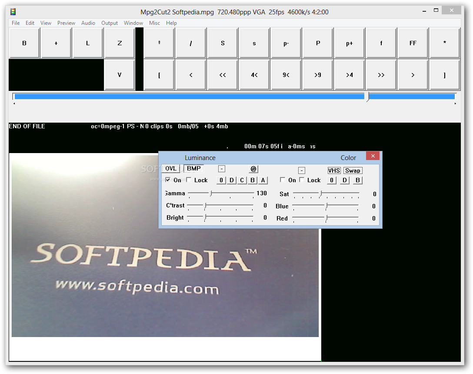Click the * toolbar button
473x374 pixels.
[x=445, y=43]
